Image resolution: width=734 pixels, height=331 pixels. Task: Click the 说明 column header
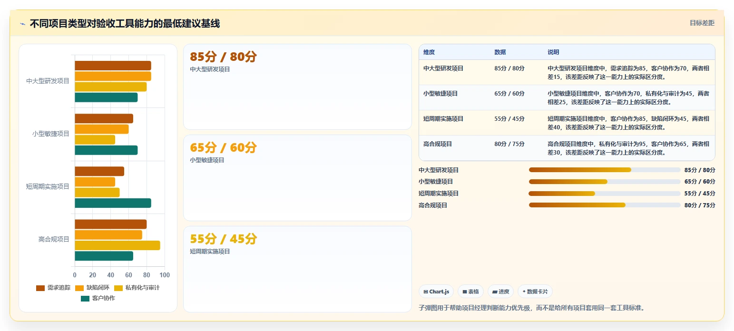(553, 52)
